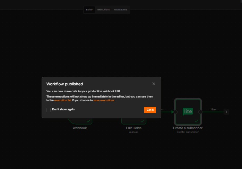Click the Got it button
242x169 pixels.
(x=150, y=110)
